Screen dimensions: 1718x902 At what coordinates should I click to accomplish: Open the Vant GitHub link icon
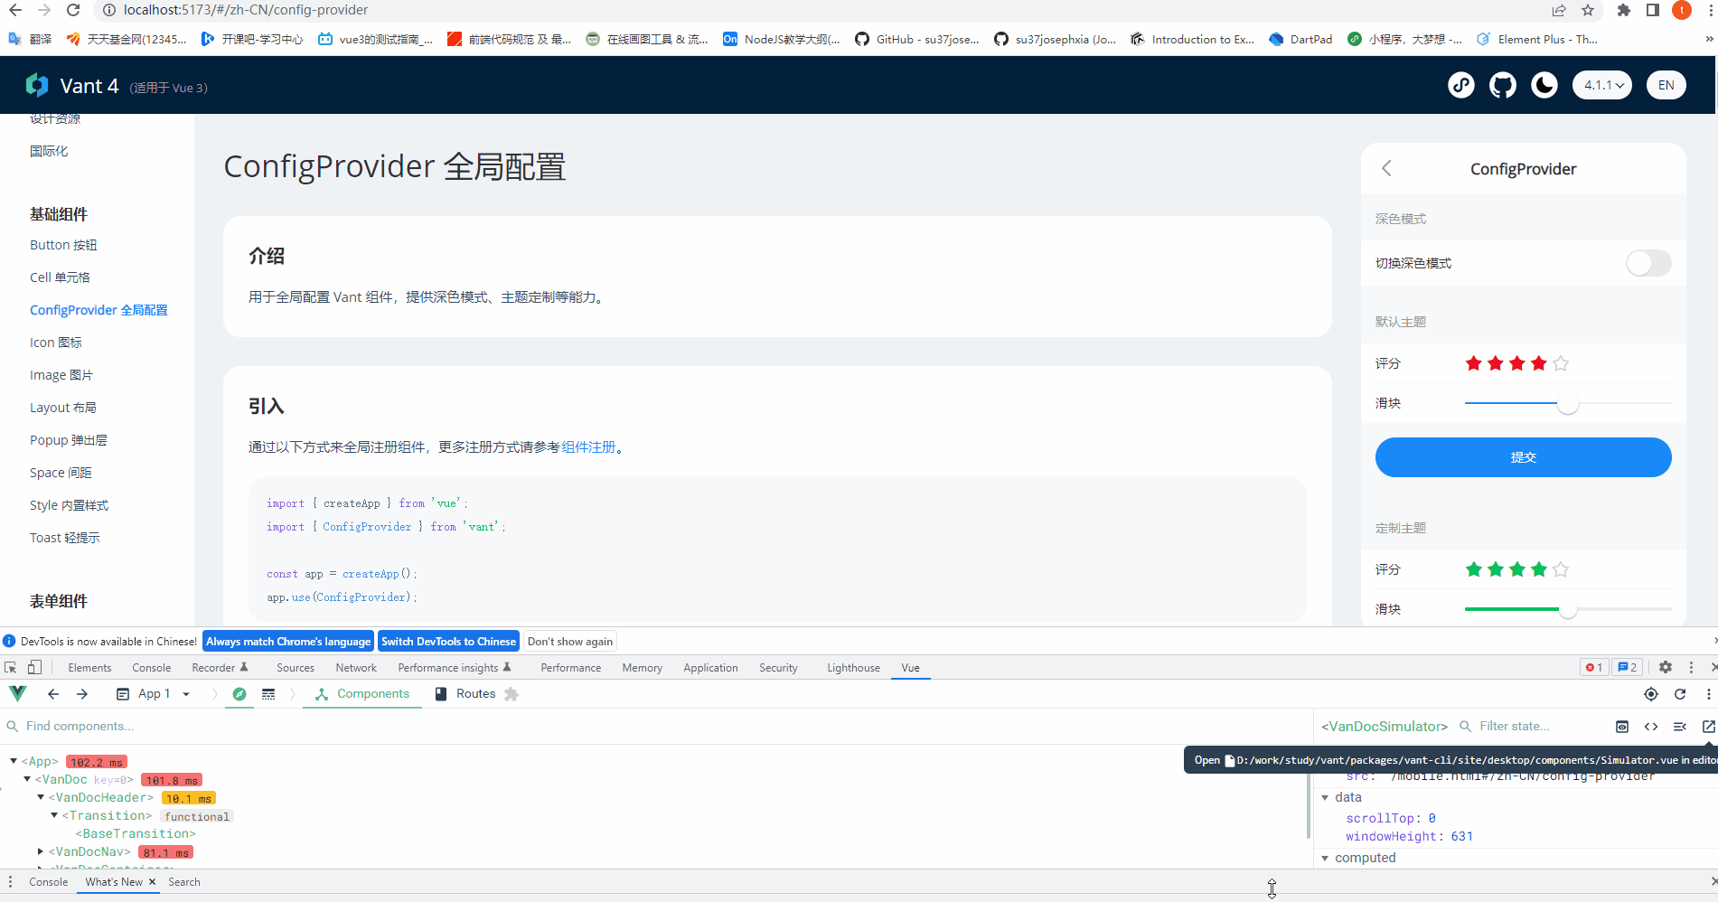tap(1503, 86)
